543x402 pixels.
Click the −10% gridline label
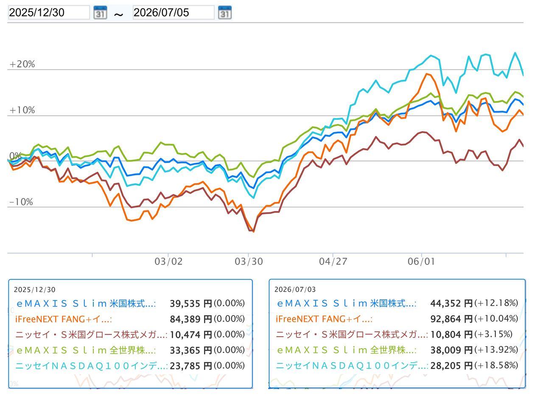click(x=21, y=202)
